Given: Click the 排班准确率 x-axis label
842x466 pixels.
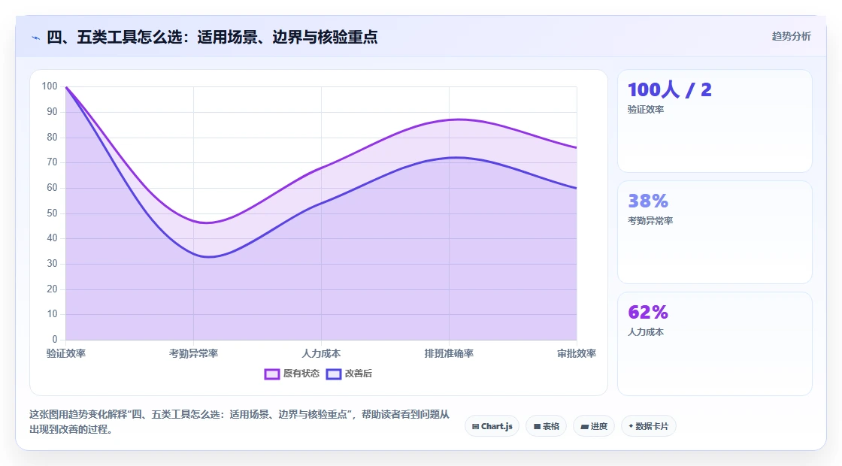Looking at the screenshot, I should [x=449, y=353].
